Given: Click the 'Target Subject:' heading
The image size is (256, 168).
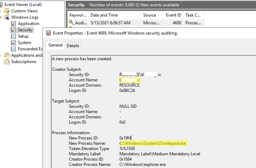Looking at the screenshot, I should click(66, 101).
